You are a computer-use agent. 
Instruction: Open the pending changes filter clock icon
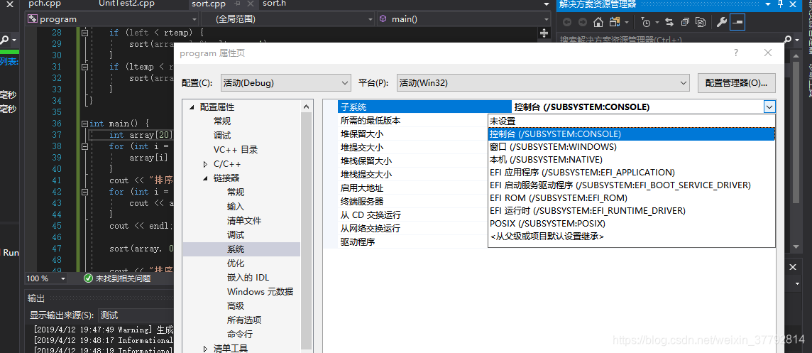click(x=645, y=22)
